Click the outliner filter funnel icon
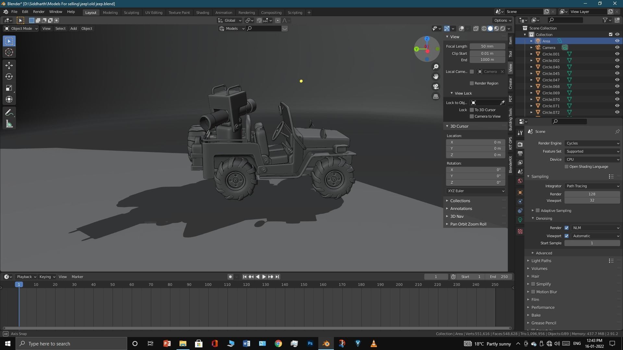Image resolution: width=623 pixels, height=350 pixels. click(x=605, y=20)
